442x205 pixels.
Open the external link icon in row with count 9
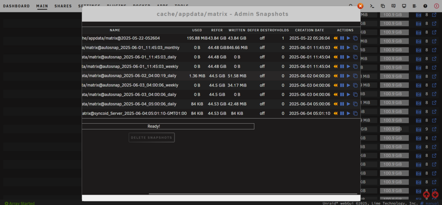click(434, 129)
